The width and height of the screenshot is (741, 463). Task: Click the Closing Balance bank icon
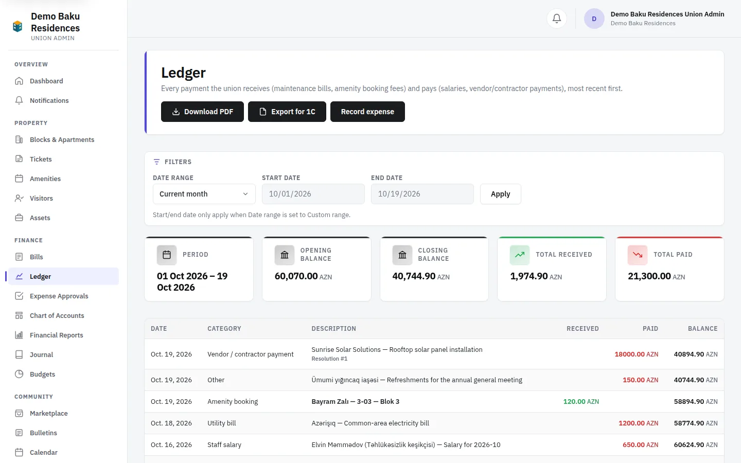click(402, 255)
